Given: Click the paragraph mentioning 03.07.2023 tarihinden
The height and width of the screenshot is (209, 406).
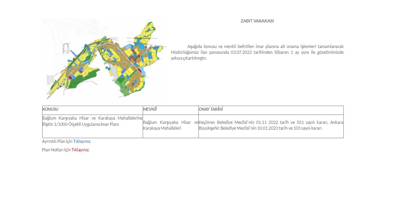Looking at the screenshot, I should coord(257,52).
